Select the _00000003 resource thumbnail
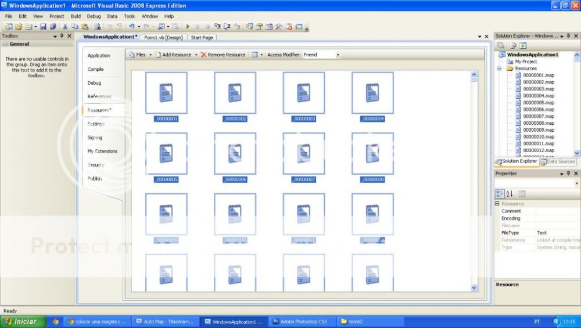 303,93
